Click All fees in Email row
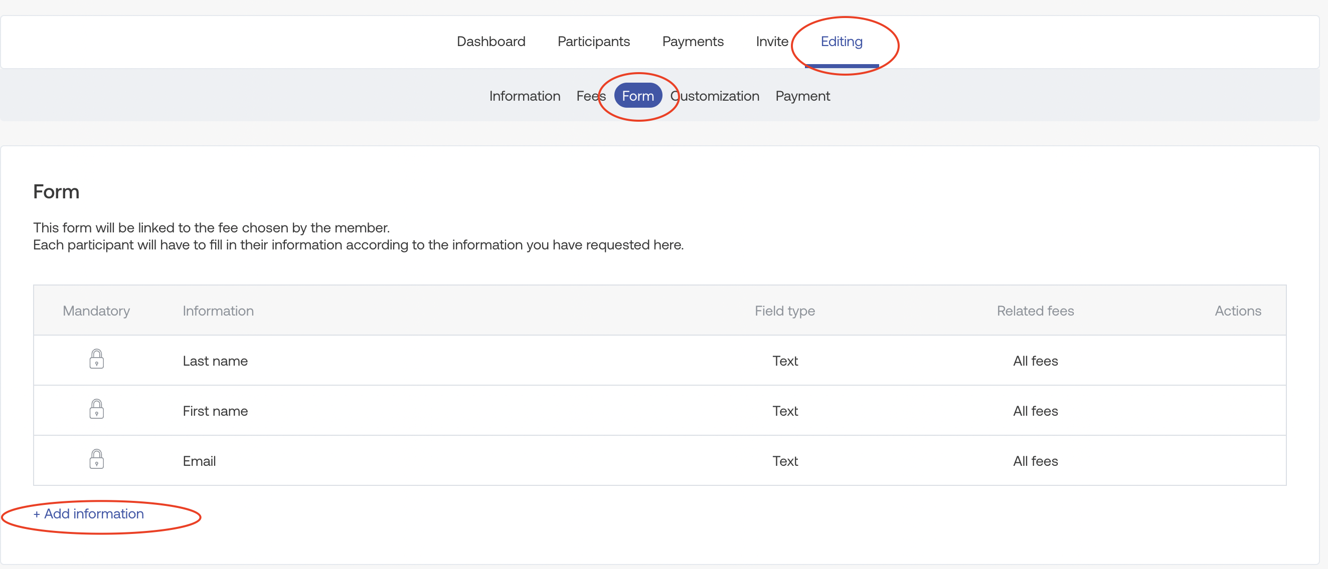The image size is (1328, 569). (1035, 461)
